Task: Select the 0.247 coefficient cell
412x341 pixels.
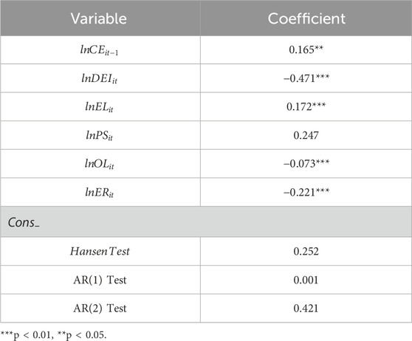Action: point(306,135)
